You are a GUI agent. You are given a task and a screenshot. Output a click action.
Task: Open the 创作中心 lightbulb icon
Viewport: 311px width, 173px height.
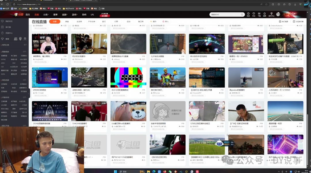tap(271, 14)
